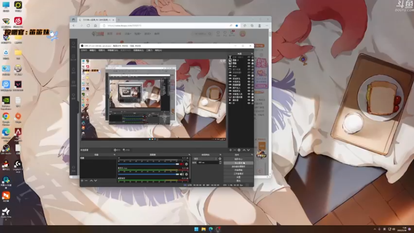The image size is (414, 233).
Task: Open transition properties gear icon
Action: (220, 159)
